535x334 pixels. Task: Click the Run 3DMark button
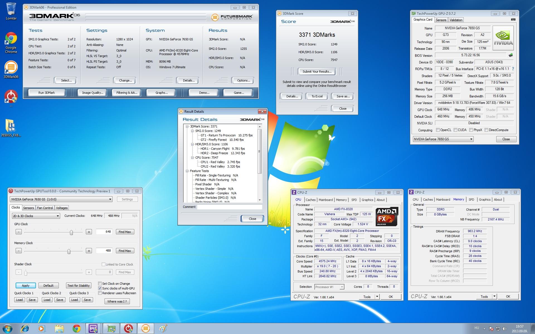pyautogui.click(x=47, y=93)
